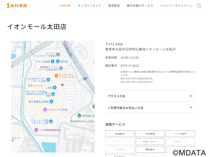Click the 喜久屋書店 太田店 shop pin
209x157 pixels.
click(51, 102)
